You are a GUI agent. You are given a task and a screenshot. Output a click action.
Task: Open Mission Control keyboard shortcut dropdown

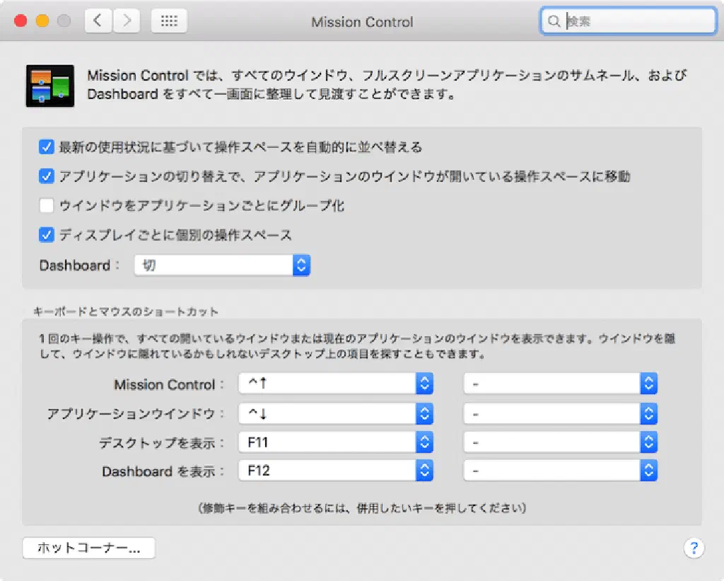(335, 384)
